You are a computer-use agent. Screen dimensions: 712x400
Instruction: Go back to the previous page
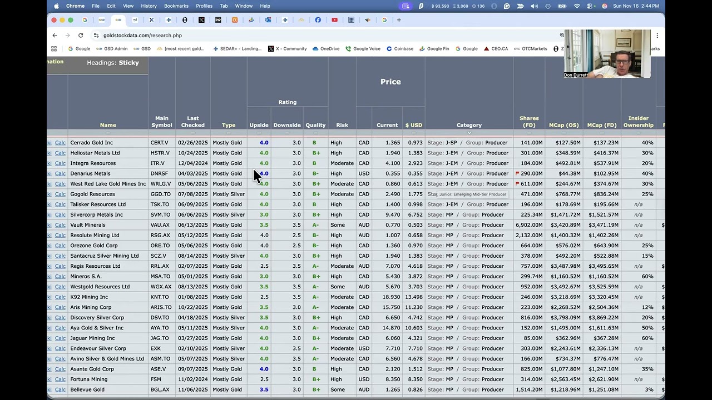(x=55, y=35)
